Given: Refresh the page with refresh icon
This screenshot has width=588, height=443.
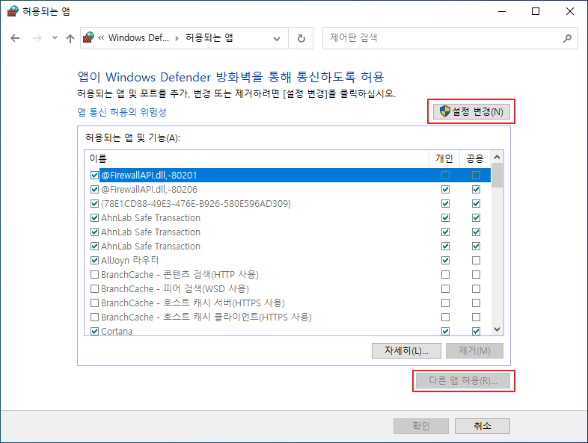Looking at the screenshot, I should pyautogui.click(x=301, y=38).
